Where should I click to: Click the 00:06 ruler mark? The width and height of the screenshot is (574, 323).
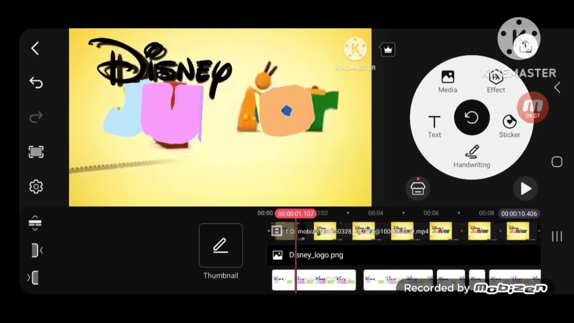pos(431,213)
